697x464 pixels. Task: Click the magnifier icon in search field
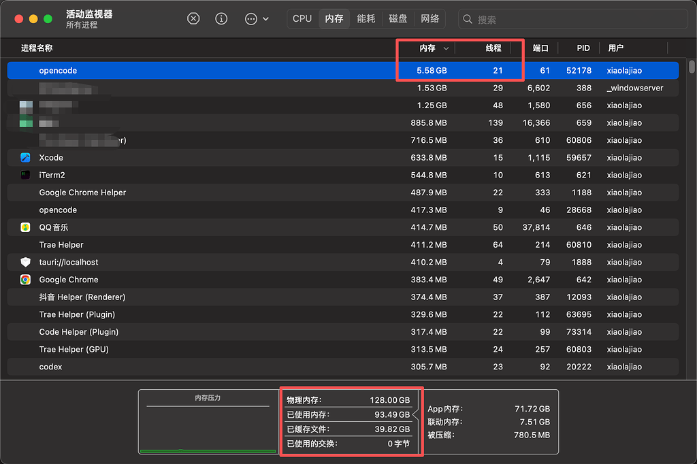(x=468, y=19)
